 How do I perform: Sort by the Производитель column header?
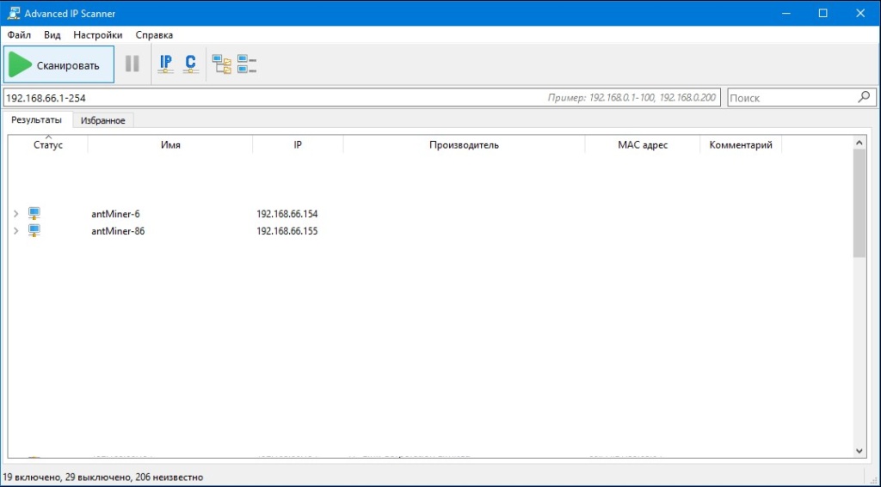pyautogui.click(x=464, y=145)
